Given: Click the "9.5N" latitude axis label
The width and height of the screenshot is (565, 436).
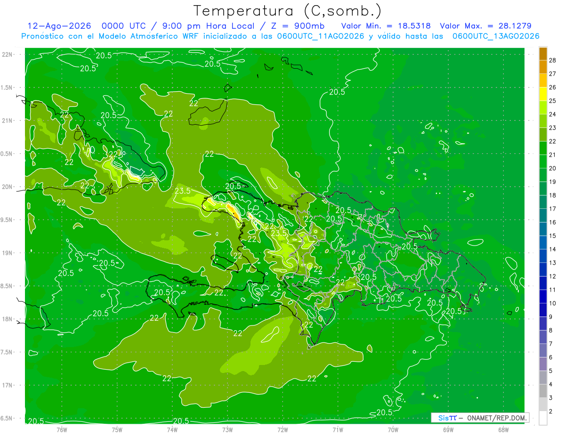Looking at the screenshot, I should tap(7, 220).
